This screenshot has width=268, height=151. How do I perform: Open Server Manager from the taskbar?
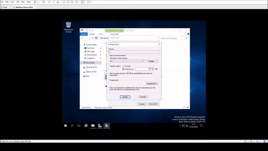click(100, 126)
